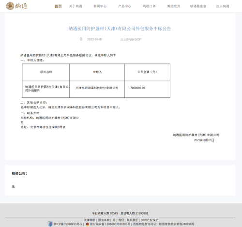Click the 中标金额（元） table header cell
This screenshot has width=242, height=227.
click(147, 72)
